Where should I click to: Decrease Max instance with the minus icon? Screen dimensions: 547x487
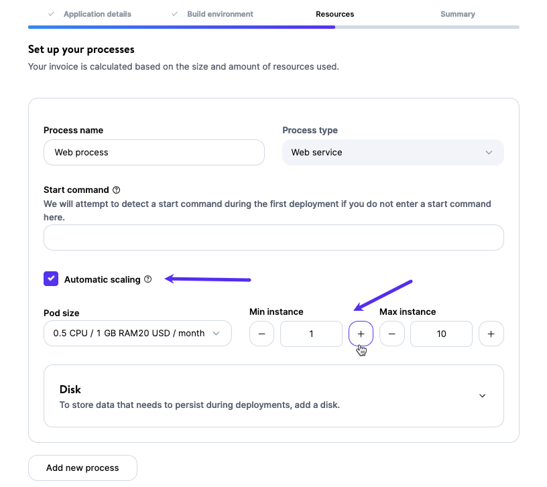(x=392, y=333)
